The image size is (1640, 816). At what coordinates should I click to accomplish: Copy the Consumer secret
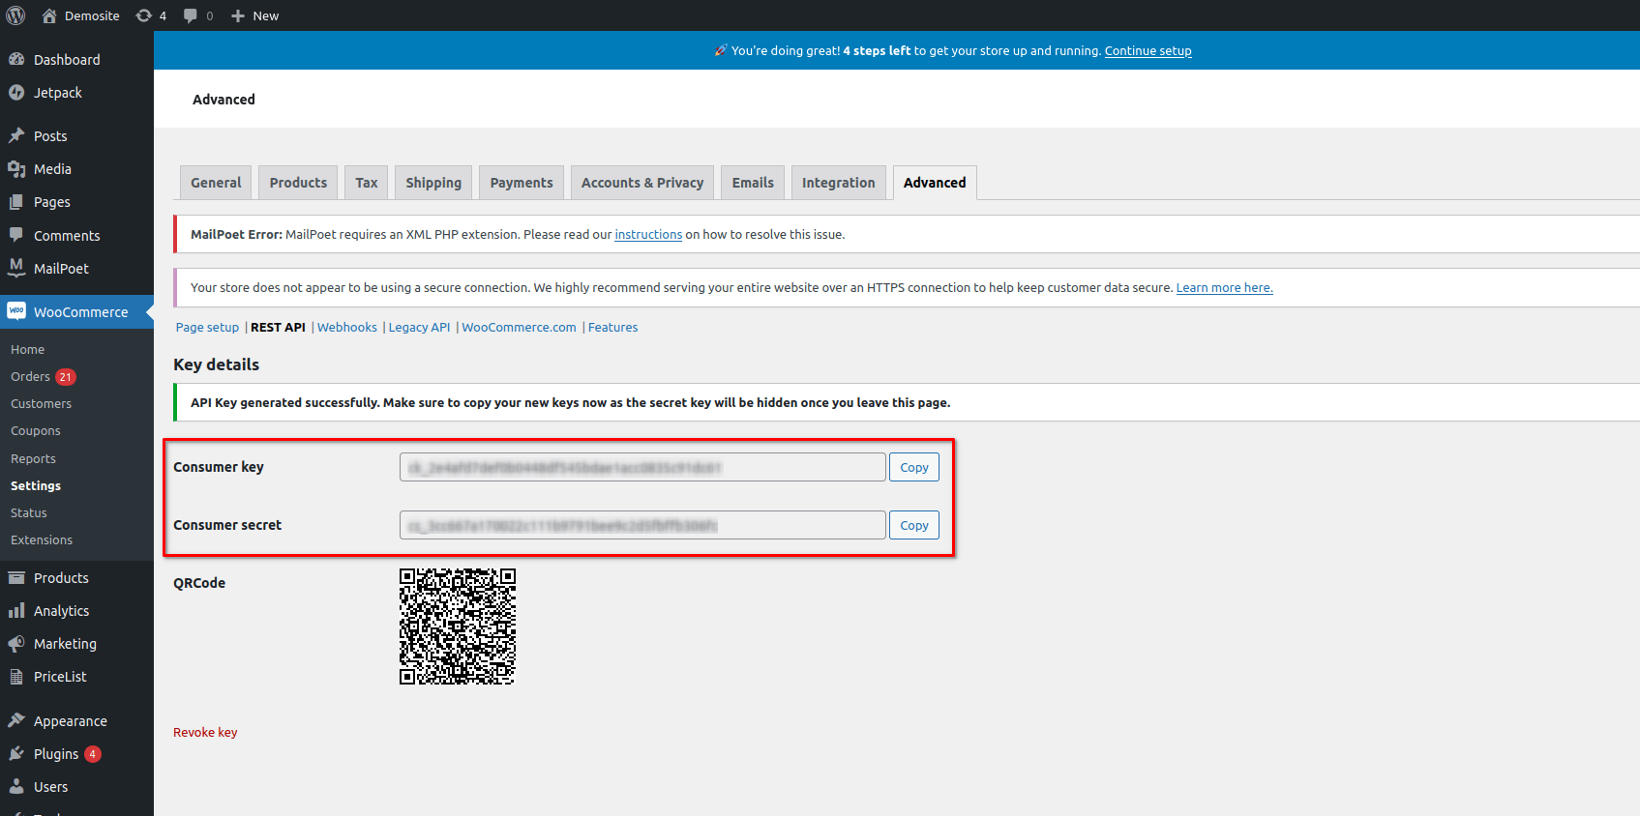pos(914,525)
